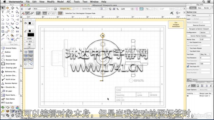Select the Text tool

[x=3, y=12]
